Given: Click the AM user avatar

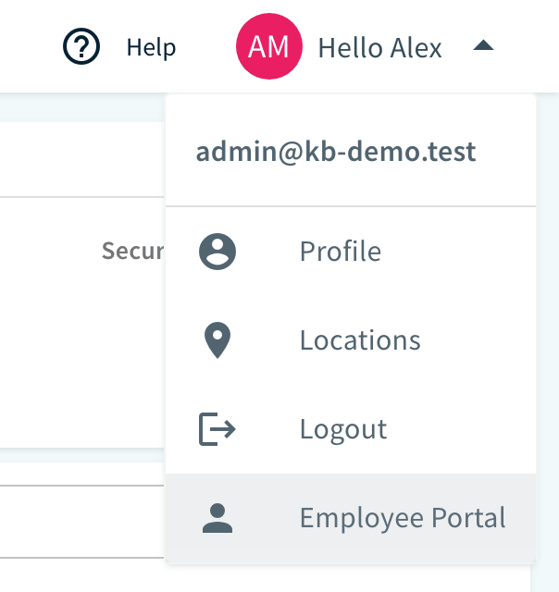Looking at the screenshot, I should pos(269,46).
